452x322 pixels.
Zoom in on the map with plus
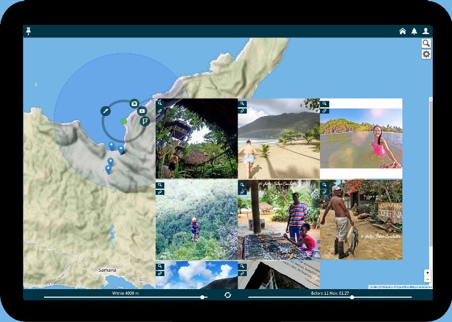427,273
